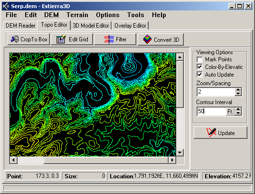The image size is (255, 194).
Task: Click into the Contour Interval field
Action: click(212, 111)
